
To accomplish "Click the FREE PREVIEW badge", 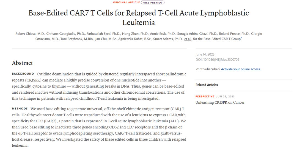I will (153, 2).
